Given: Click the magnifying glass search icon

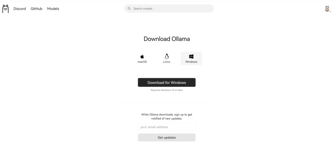Looking at the screenshot, I should [x=129, y=8].
